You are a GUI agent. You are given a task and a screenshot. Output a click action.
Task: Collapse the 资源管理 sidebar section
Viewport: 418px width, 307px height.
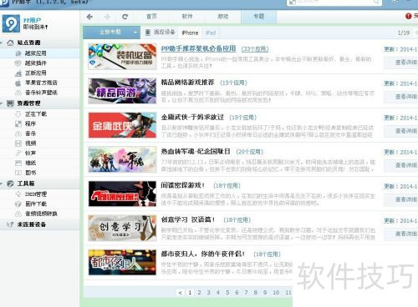click(x=2, y=103)
